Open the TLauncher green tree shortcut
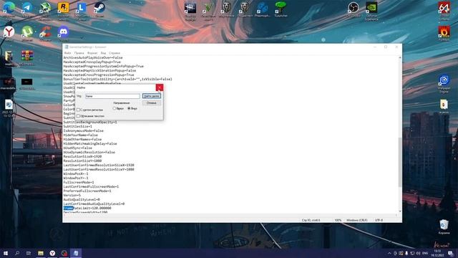 281,8
